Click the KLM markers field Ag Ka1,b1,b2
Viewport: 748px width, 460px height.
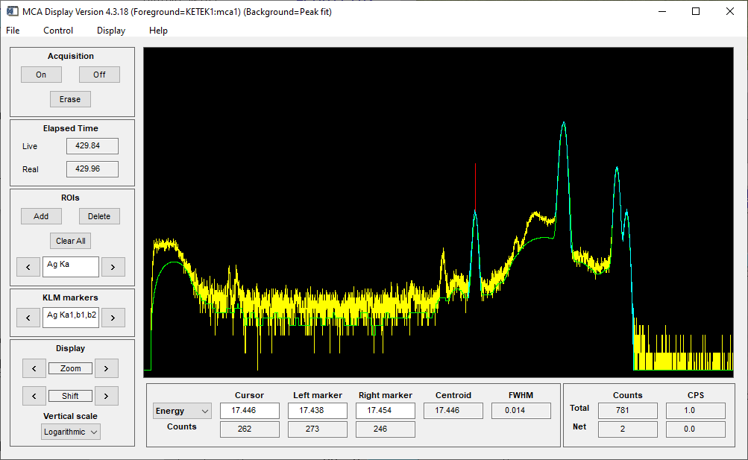pyautogui.click(x=71, y=318)
